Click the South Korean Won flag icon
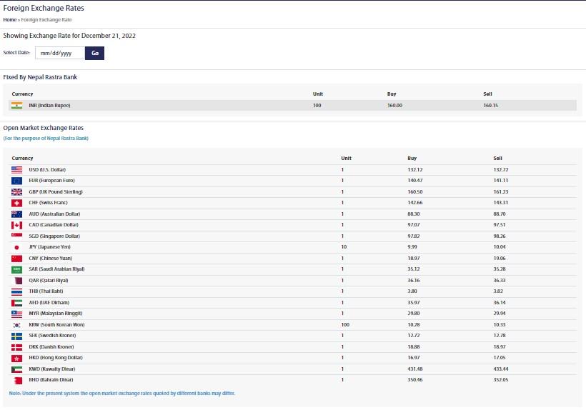Viewport: 586px width, 410px height. [x=17, y=324]
